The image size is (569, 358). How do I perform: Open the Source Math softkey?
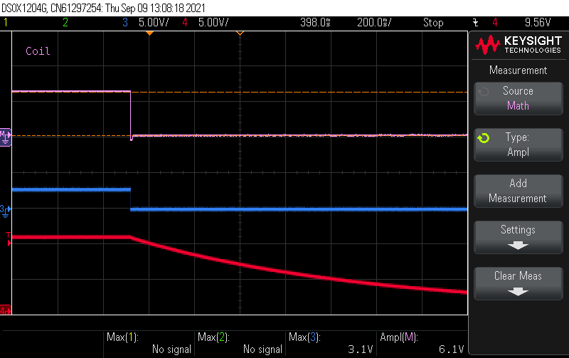(519, 98)
